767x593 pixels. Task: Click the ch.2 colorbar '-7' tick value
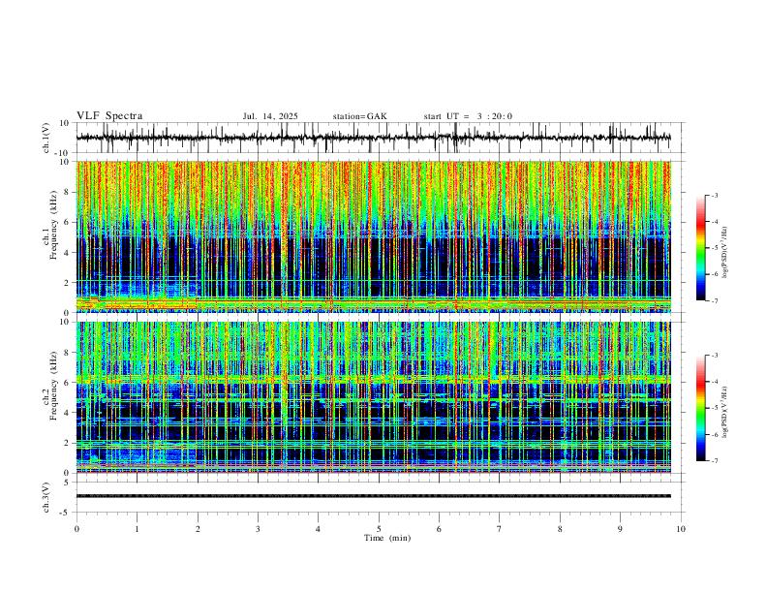pyautogui.click(x=715, y=461)
